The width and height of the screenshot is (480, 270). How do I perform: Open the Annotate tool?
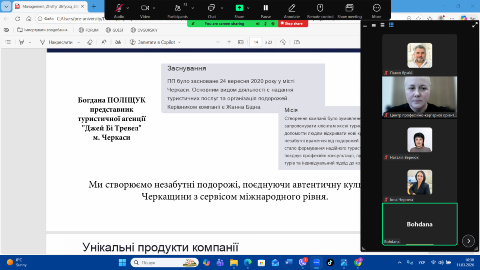(292, 8)
